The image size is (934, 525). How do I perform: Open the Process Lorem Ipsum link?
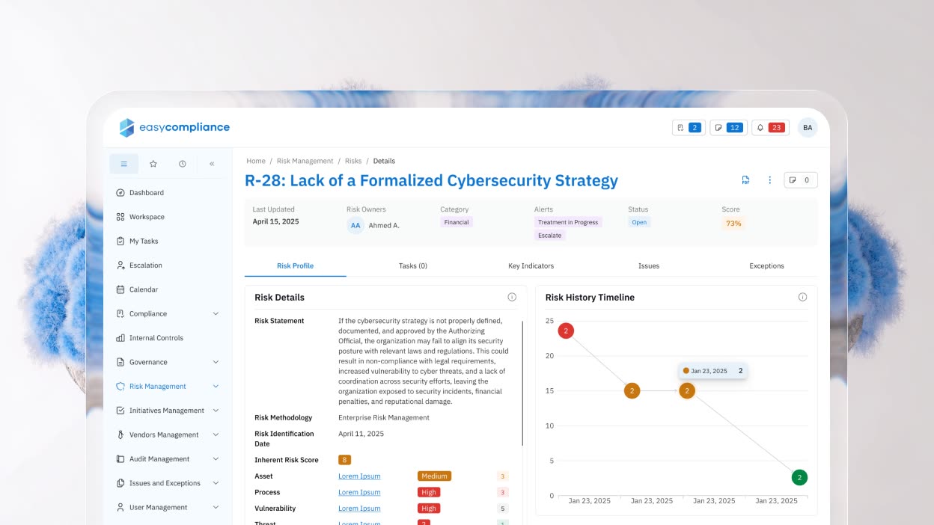359,492
